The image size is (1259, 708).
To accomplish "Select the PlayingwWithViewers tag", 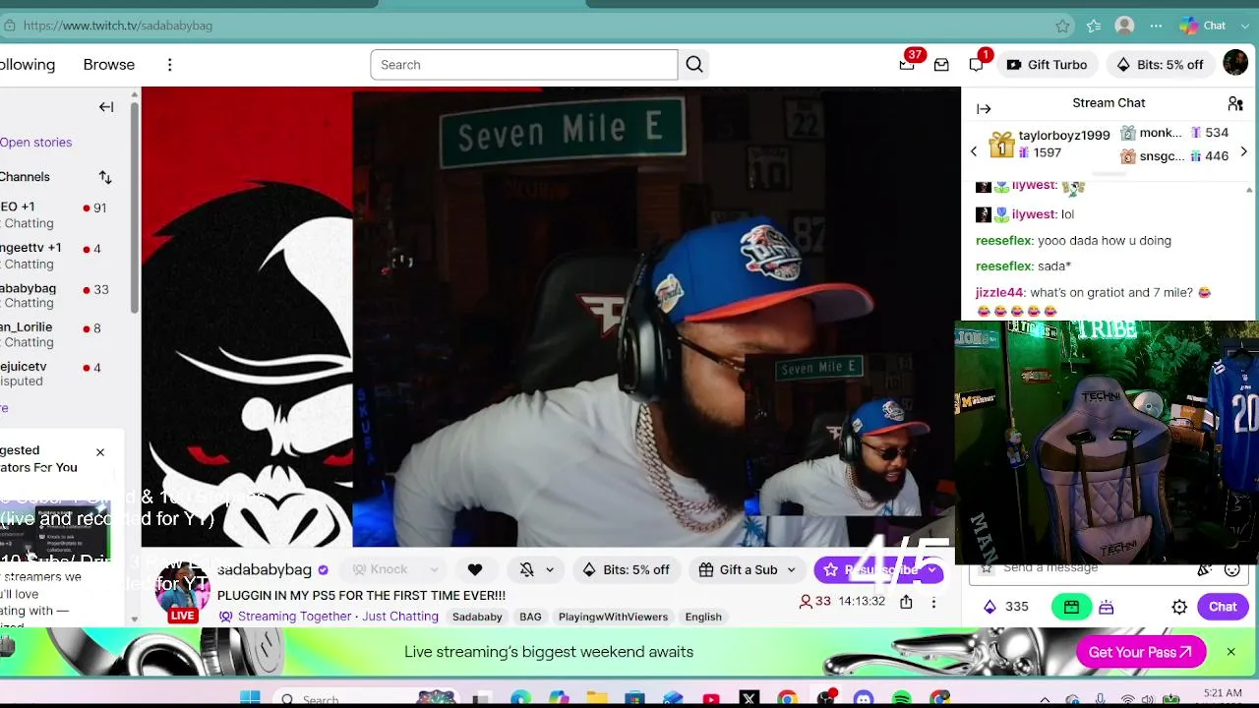I will coord(613,617).
